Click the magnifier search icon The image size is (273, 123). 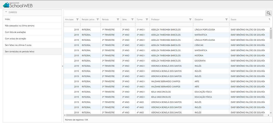click(x=268, y=13)
